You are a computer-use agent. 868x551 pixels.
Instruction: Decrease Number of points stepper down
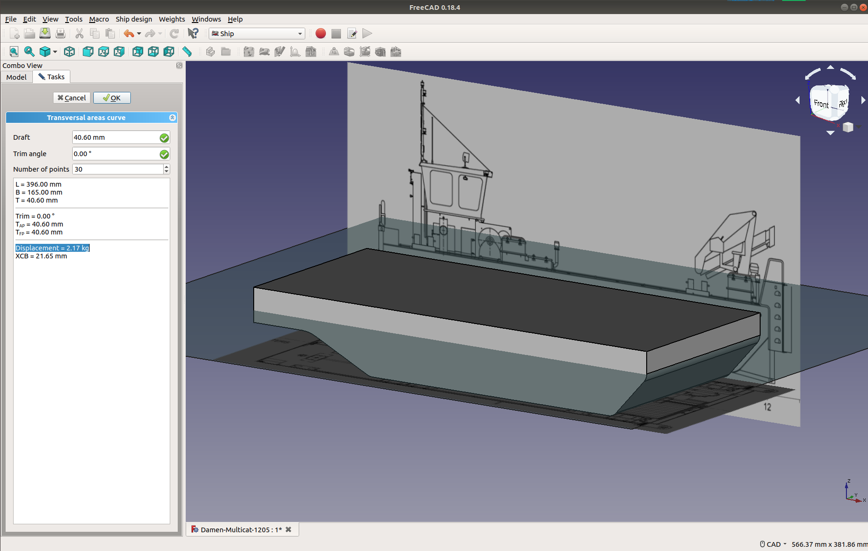click(166, 172)
